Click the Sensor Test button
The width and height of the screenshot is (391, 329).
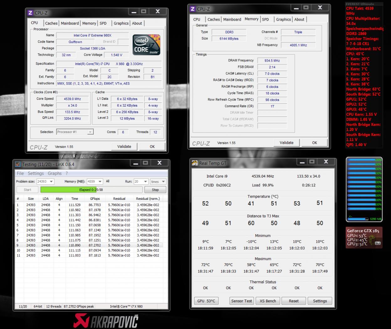242,301
